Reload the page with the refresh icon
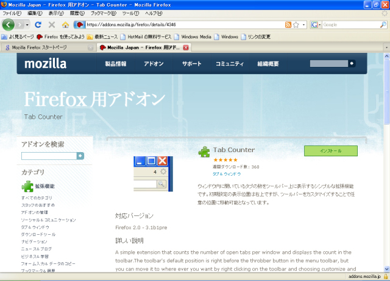The image size is (390, 281). point(38,24)
